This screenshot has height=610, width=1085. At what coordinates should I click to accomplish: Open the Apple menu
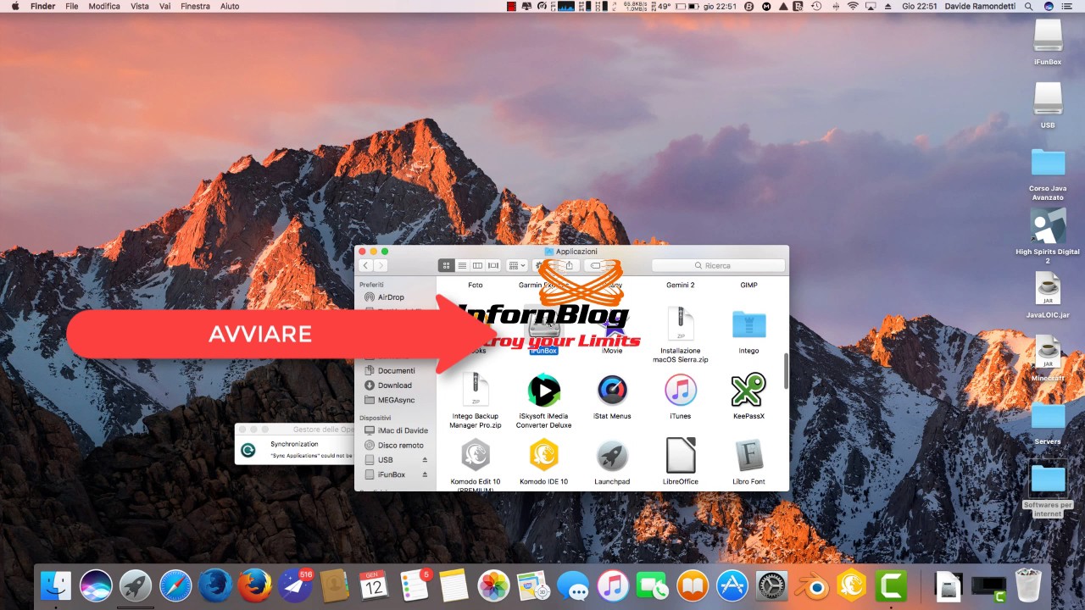[15, 6]
